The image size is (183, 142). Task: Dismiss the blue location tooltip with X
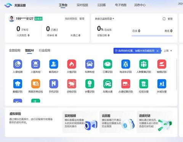tap(157, 51)
